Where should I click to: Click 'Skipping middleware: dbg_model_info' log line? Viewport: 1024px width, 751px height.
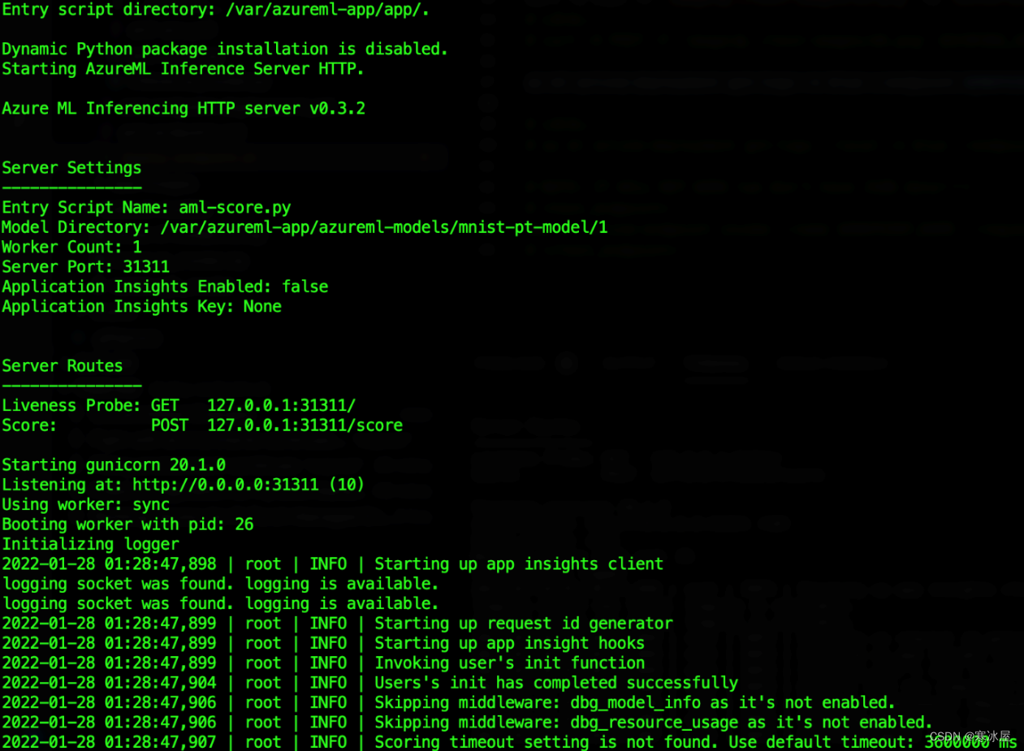448,703
